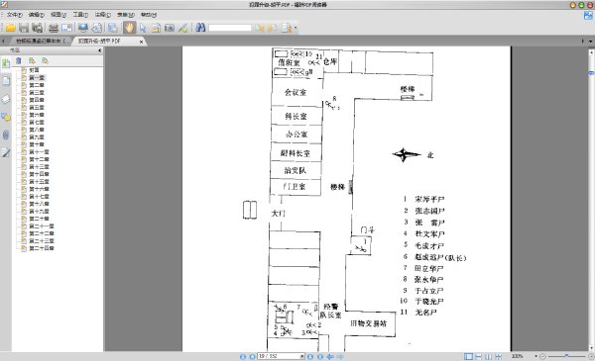Click the zoom slider handle
The image size is (595, 361).
click(566, 356)
